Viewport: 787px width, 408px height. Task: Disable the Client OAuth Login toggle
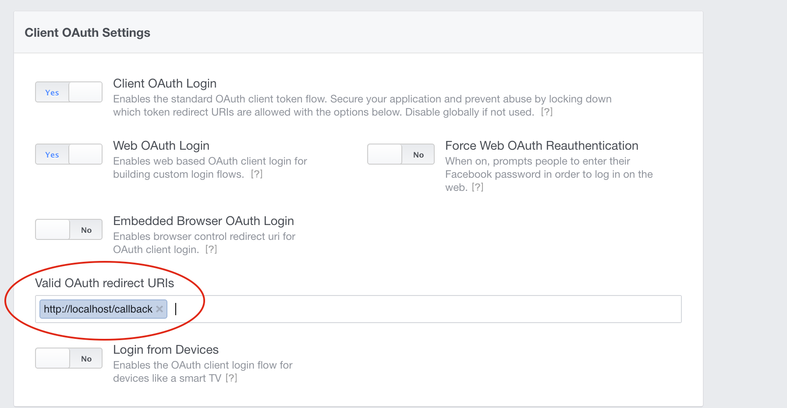pos(69,92)
